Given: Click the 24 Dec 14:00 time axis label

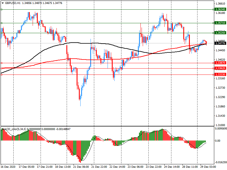Looking at the screenshot, I should click(x=172, y=167).
